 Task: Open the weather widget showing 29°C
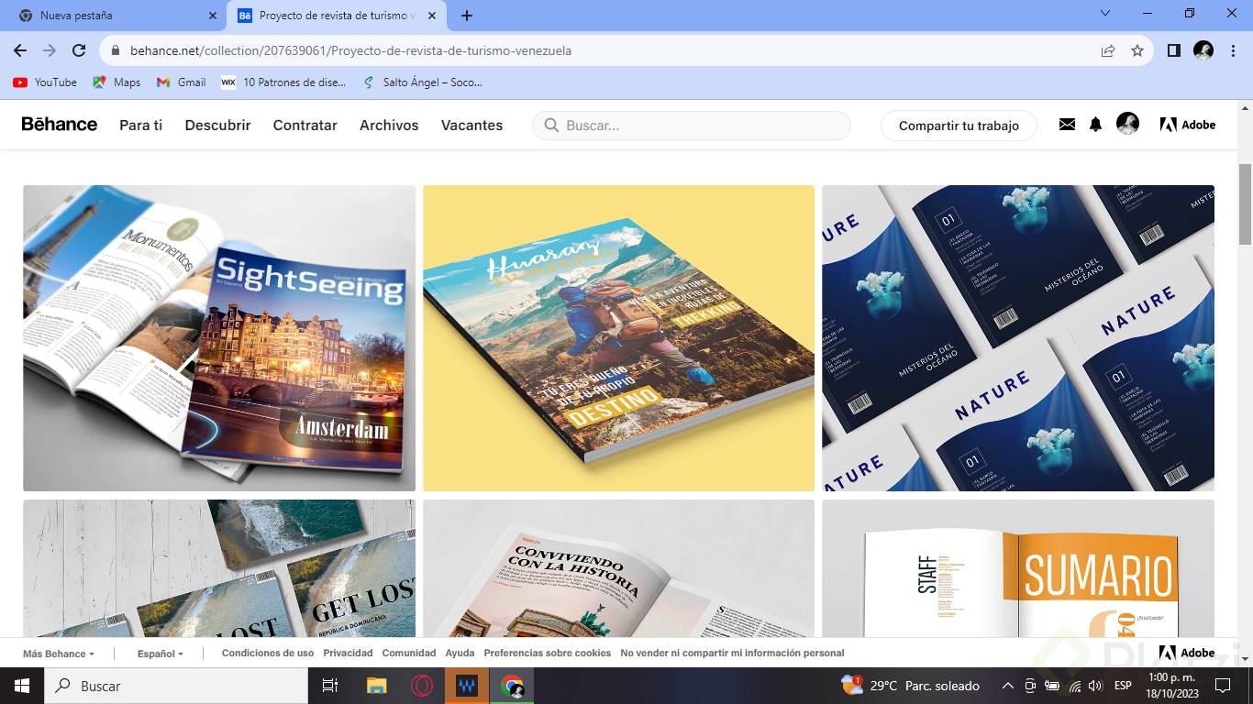910,686
